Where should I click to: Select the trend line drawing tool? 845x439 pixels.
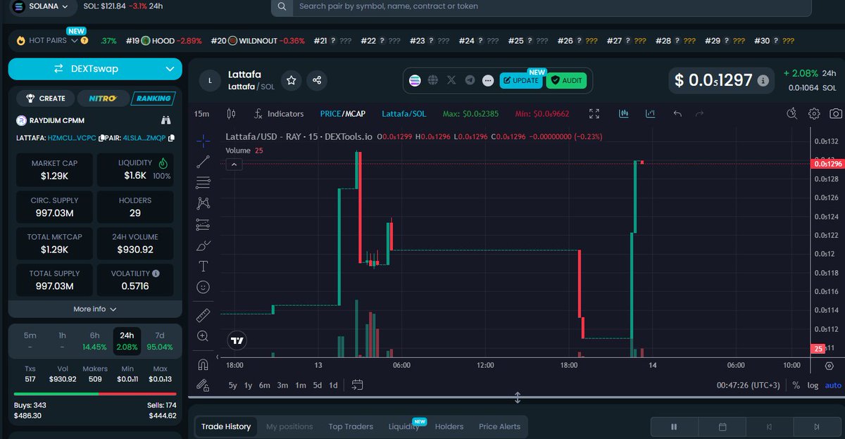[203, 162]
